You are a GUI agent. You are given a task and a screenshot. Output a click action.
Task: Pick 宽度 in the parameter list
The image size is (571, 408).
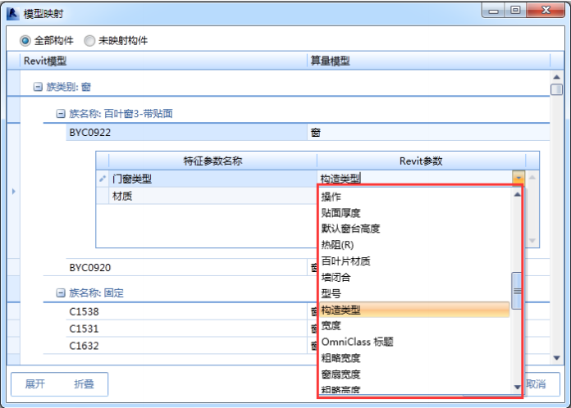pos(414,325)
